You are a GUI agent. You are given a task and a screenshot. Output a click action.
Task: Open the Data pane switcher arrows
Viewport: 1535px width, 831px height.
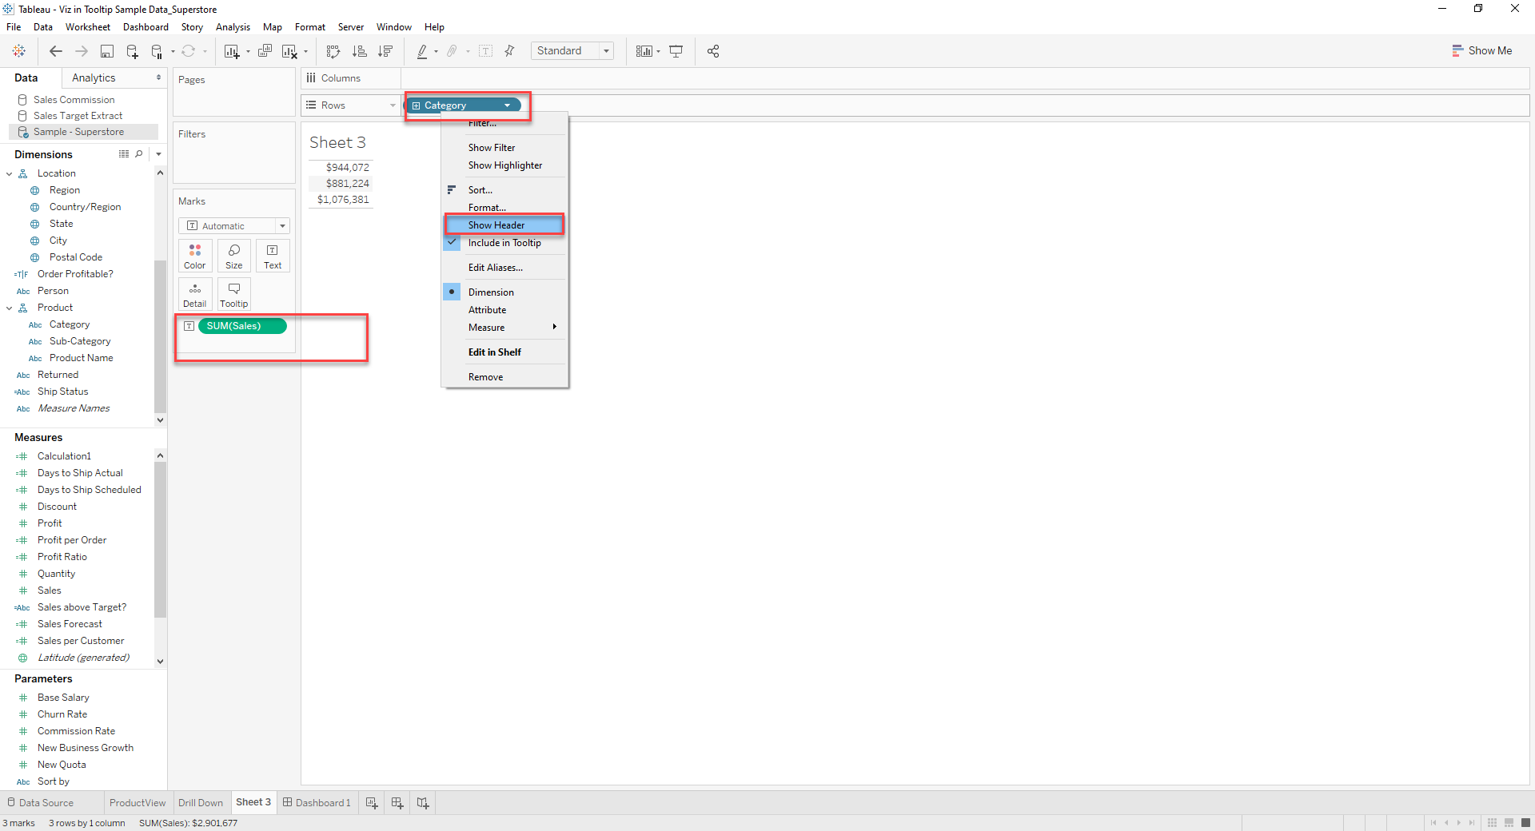[158, 78]
